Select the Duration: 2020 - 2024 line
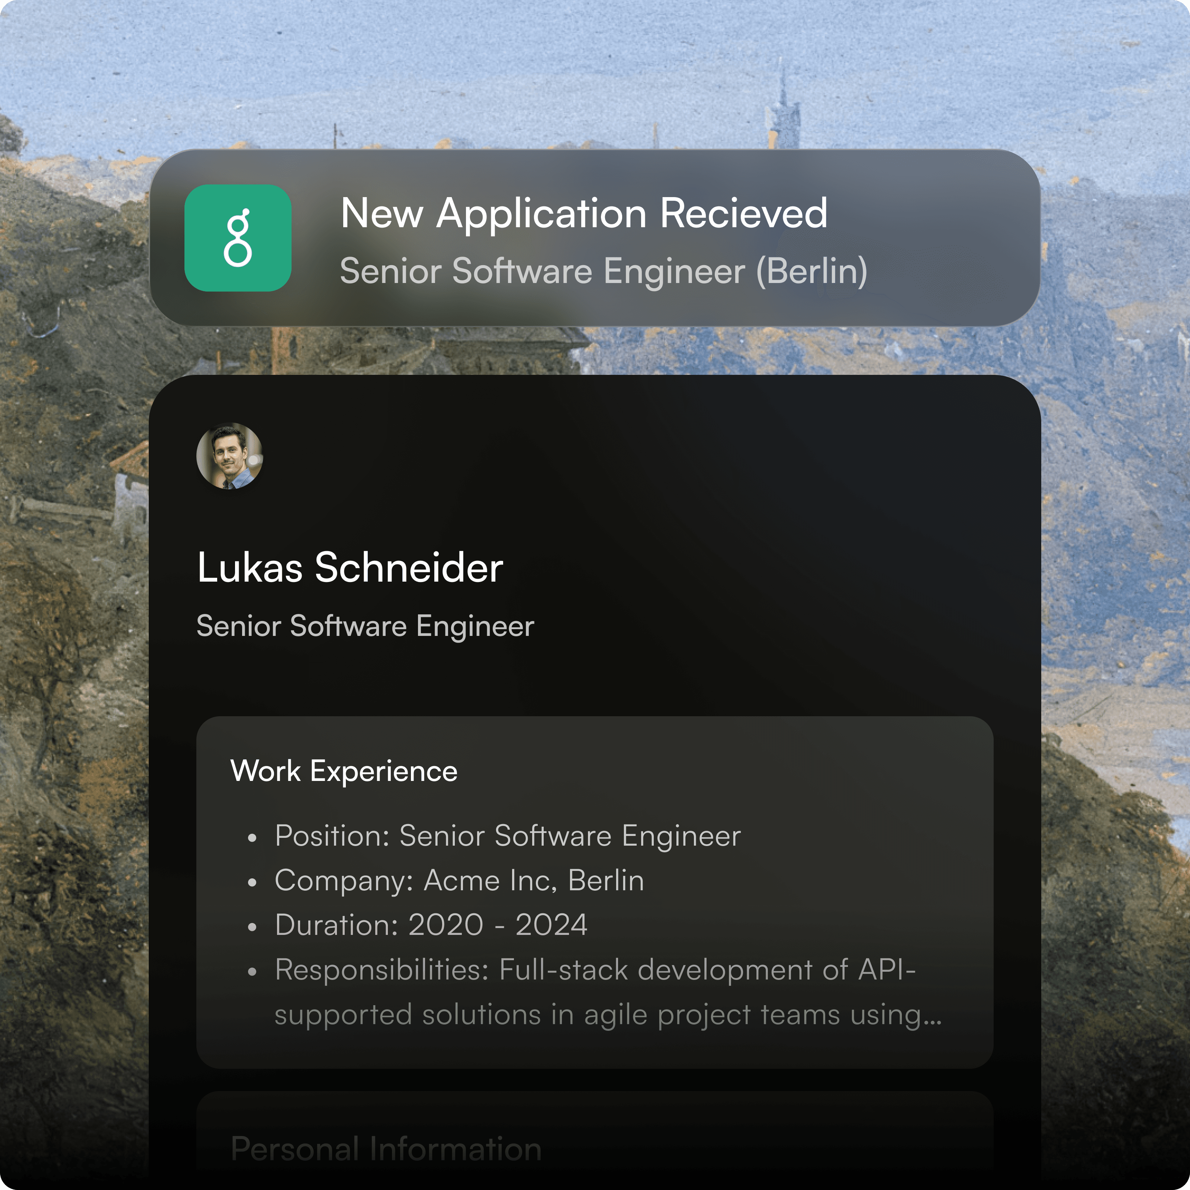This screenshot has height=1190, width=1190. (431, 925)
